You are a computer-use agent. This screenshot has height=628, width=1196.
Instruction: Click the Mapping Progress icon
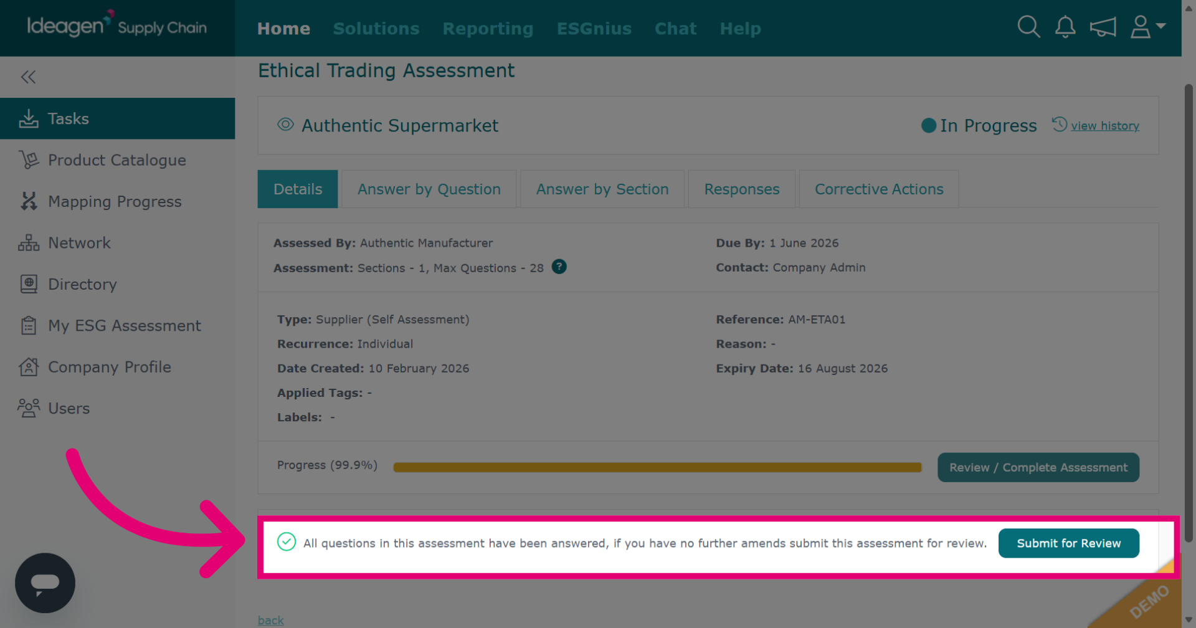[29, 201]
